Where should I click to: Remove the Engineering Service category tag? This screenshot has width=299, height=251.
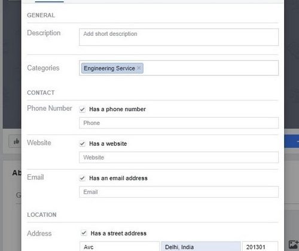point(139,68)
